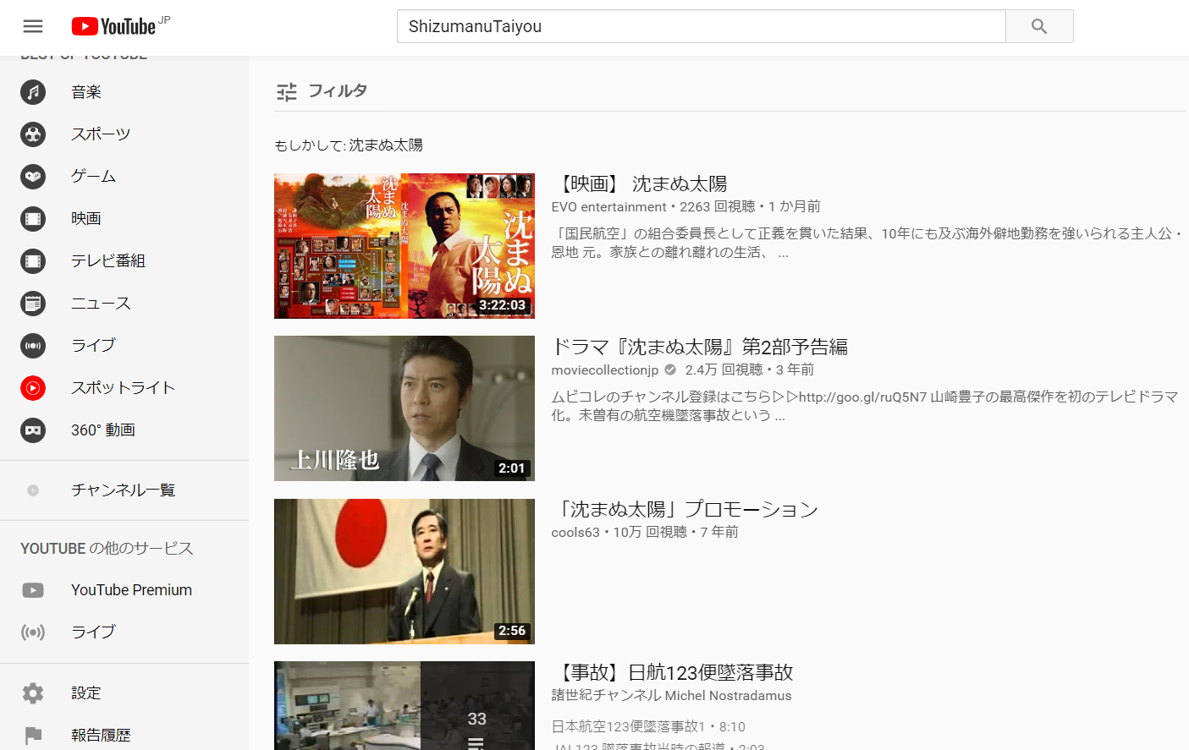This screenshot has width=1189, height=750.
Task: Go to the YouTube home logo
Action: coord(114,26)
